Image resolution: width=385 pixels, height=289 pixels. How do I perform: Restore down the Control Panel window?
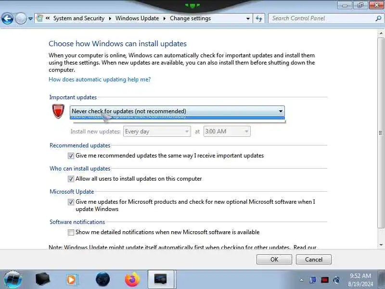(x=360, y=5)
